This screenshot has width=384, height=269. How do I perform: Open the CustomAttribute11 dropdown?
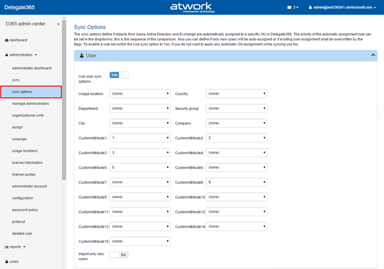(x=140, y=211)
